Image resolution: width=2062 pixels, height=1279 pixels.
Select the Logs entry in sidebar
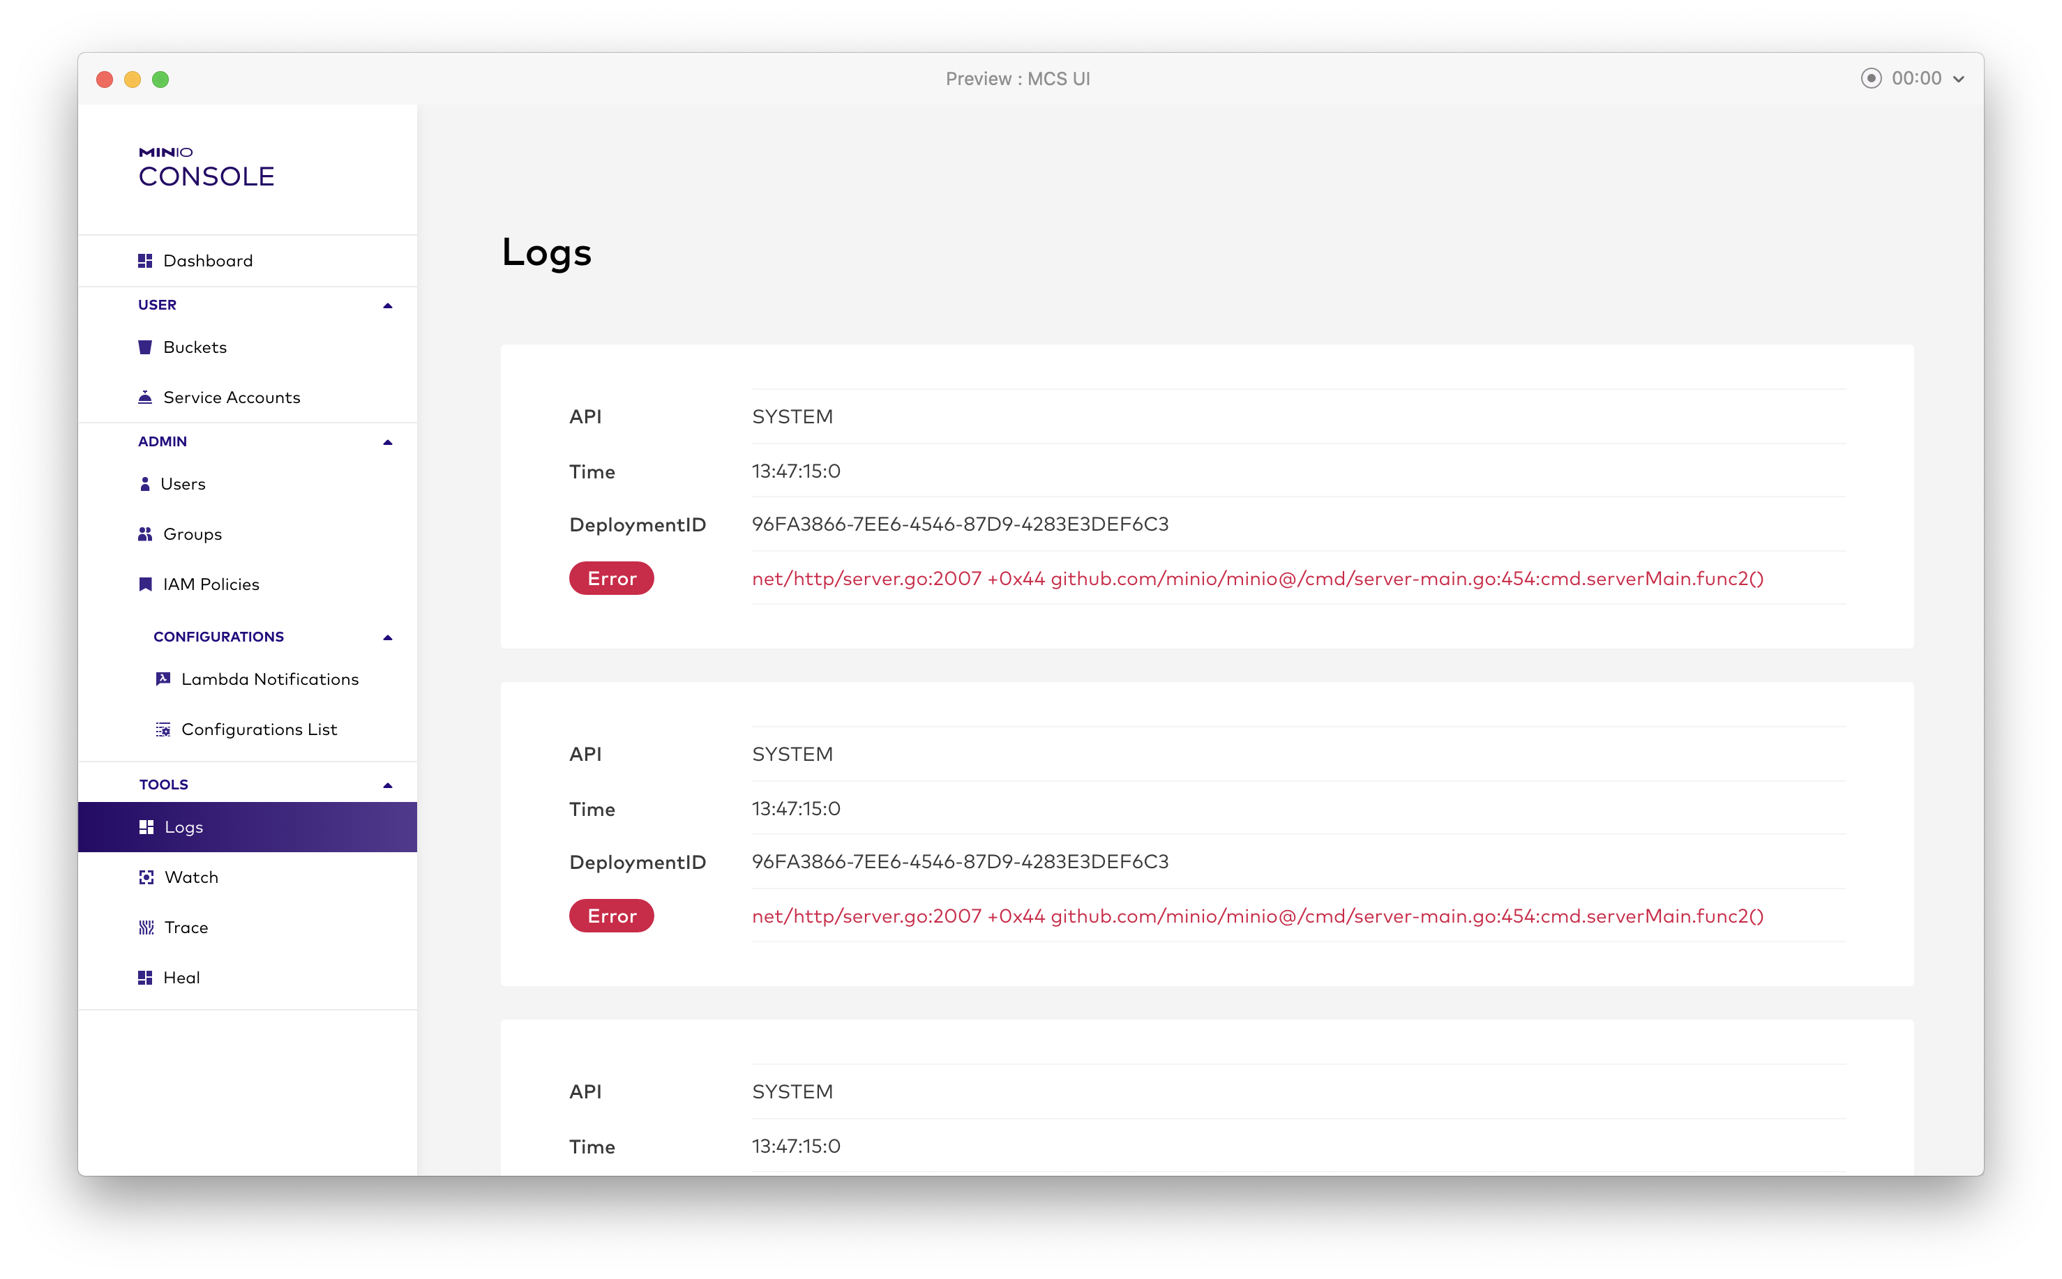183,826
